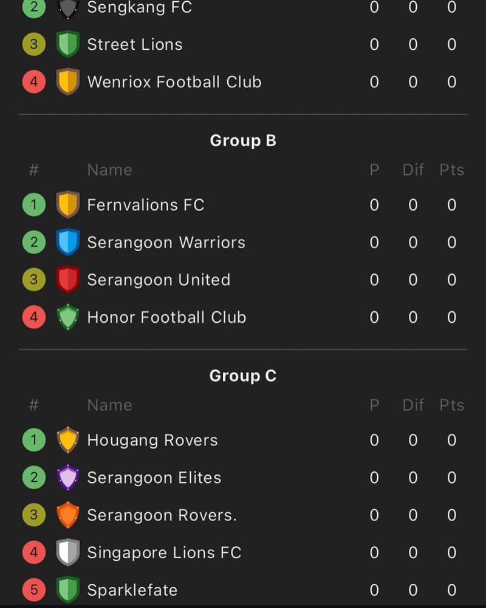Open the Honor Football Club crest
This screenshot has width=486, height=608.
pos(68,317)
